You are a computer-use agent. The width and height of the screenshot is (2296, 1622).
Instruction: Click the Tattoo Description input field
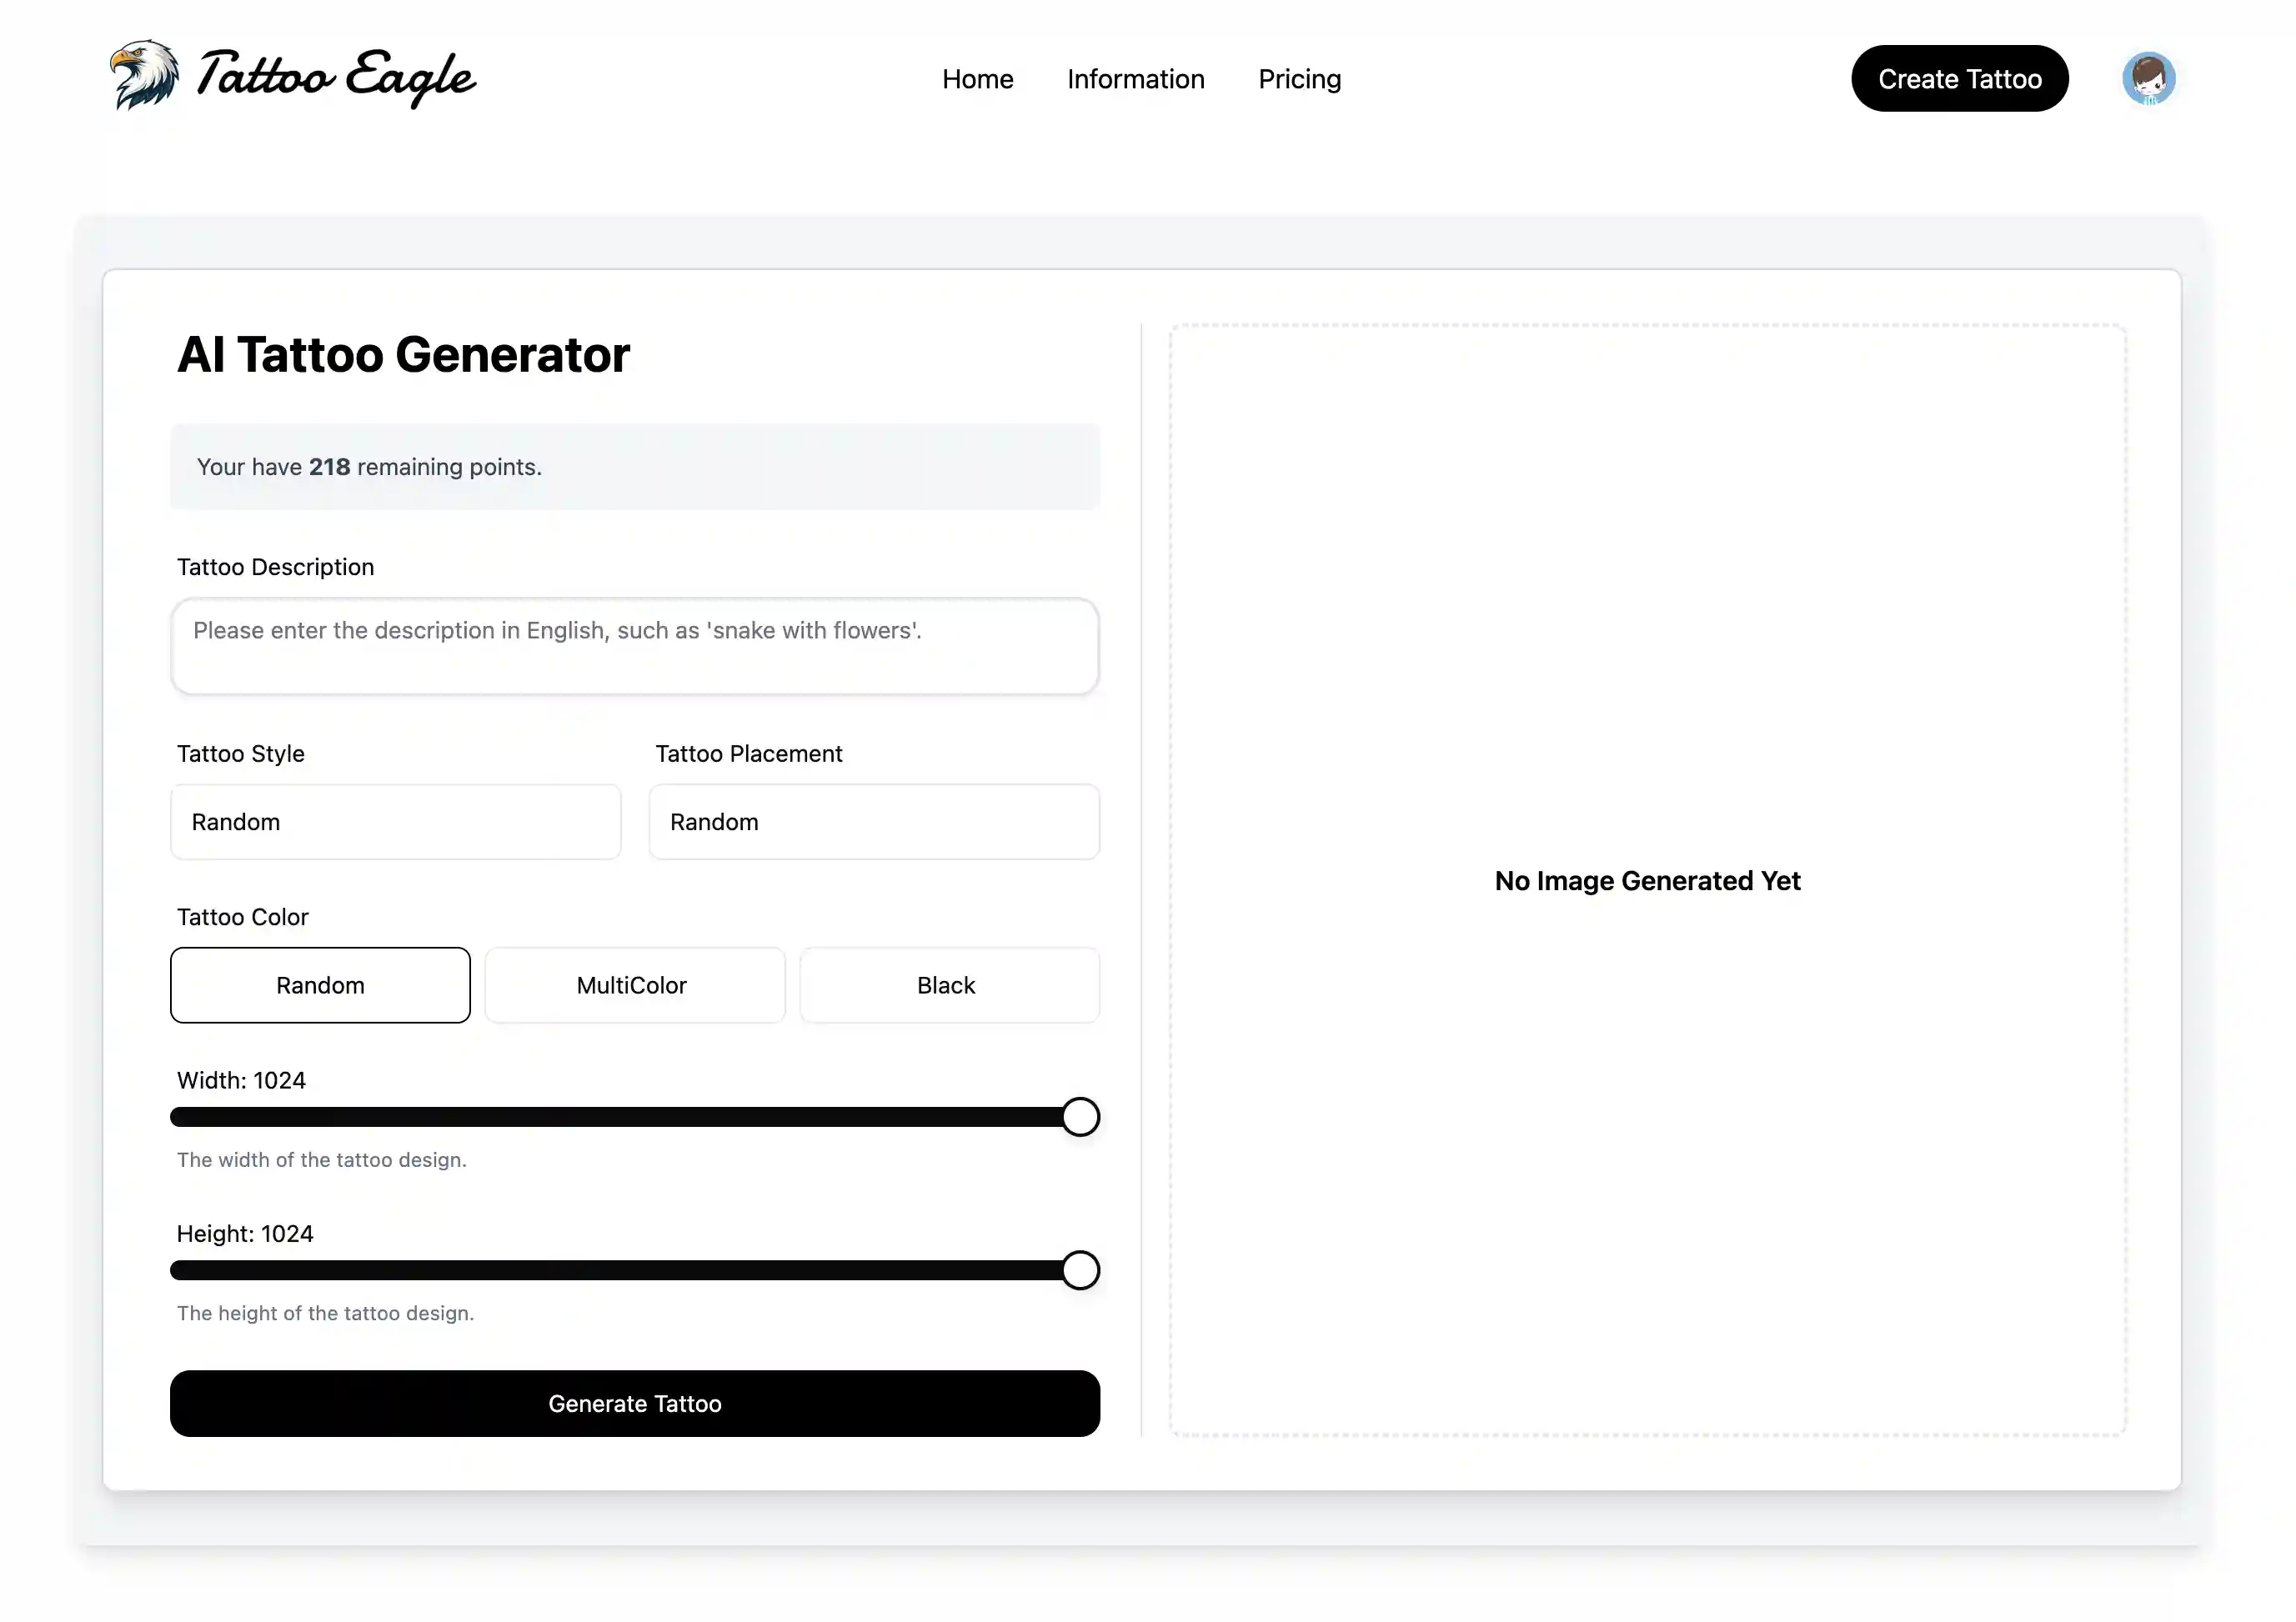click(635, 644)
